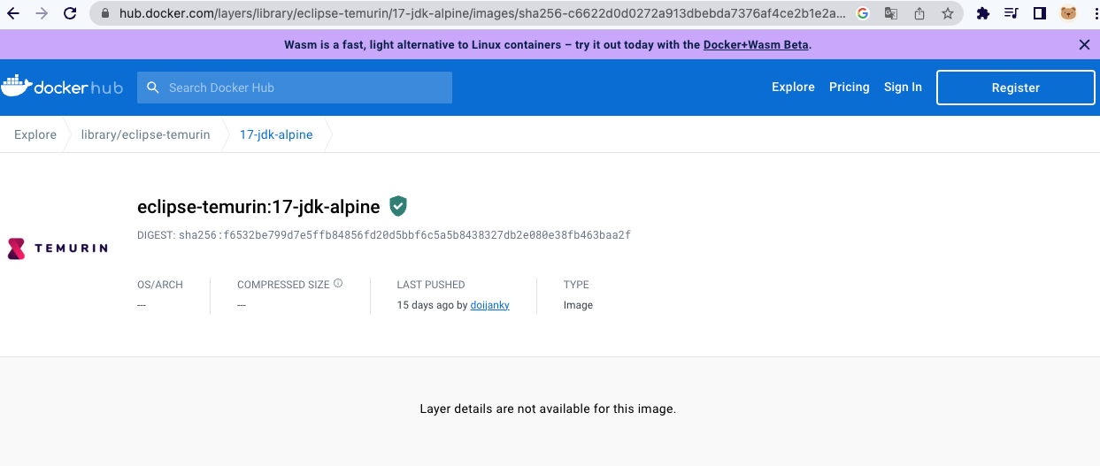1100x466 pixels.
Task: Click the share page icon
Action: pyautogui.click(x=919, y=13)
